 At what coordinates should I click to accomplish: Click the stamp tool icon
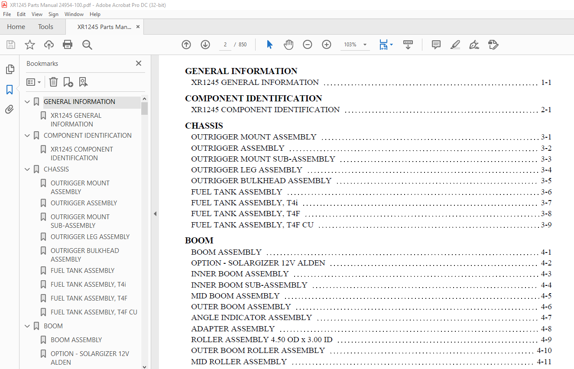click(493, 45)
